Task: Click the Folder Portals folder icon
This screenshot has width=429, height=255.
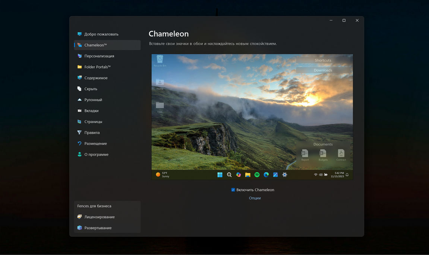Action: (79, 67)
